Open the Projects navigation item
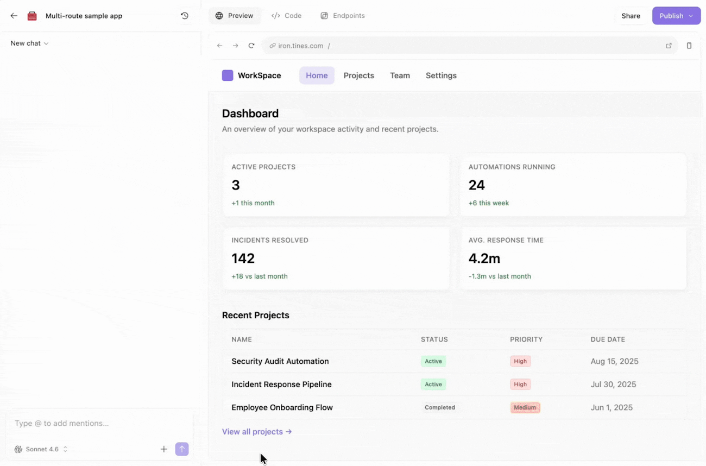The image size is (706, 466). point(359,75)
